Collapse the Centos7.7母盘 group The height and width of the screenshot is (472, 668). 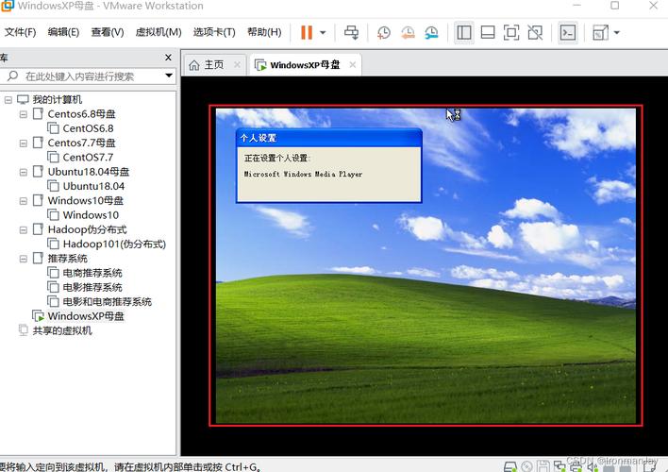coord(23,143)
